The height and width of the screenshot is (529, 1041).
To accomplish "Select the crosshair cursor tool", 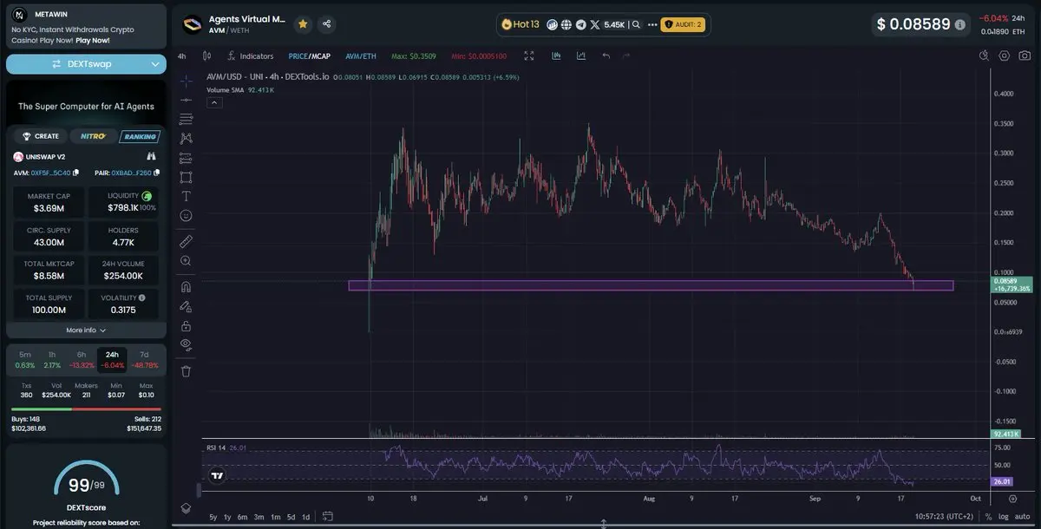I will coord(186,81).
